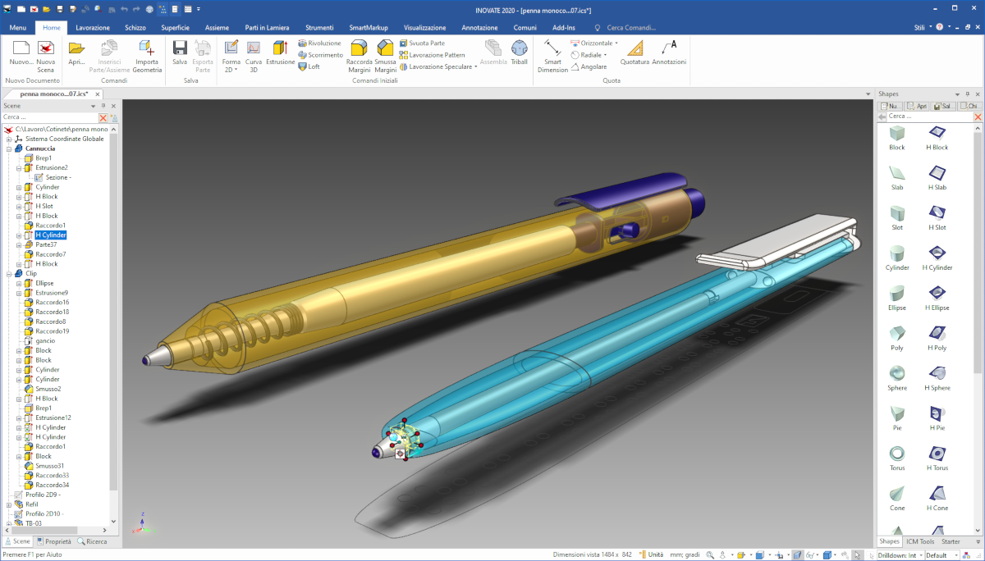The image size is (985, 561).
Task: Click the Estrusione tool in the ribbon
Action: [x=280, y=52]
